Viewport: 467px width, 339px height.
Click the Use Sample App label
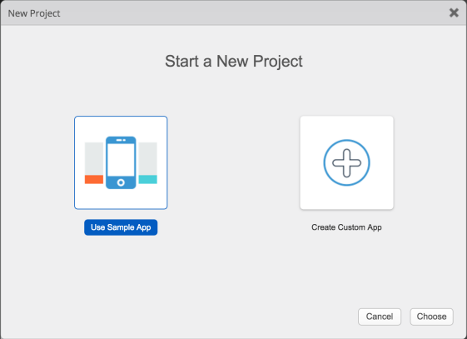pos(121,227)
